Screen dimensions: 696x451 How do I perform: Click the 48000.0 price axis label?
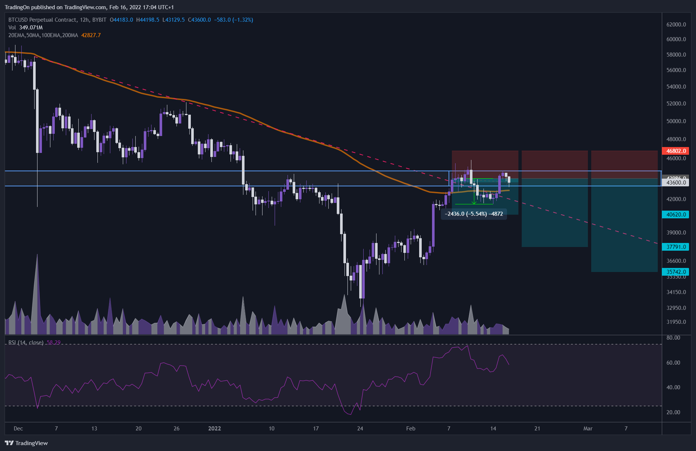coord(676,139)
